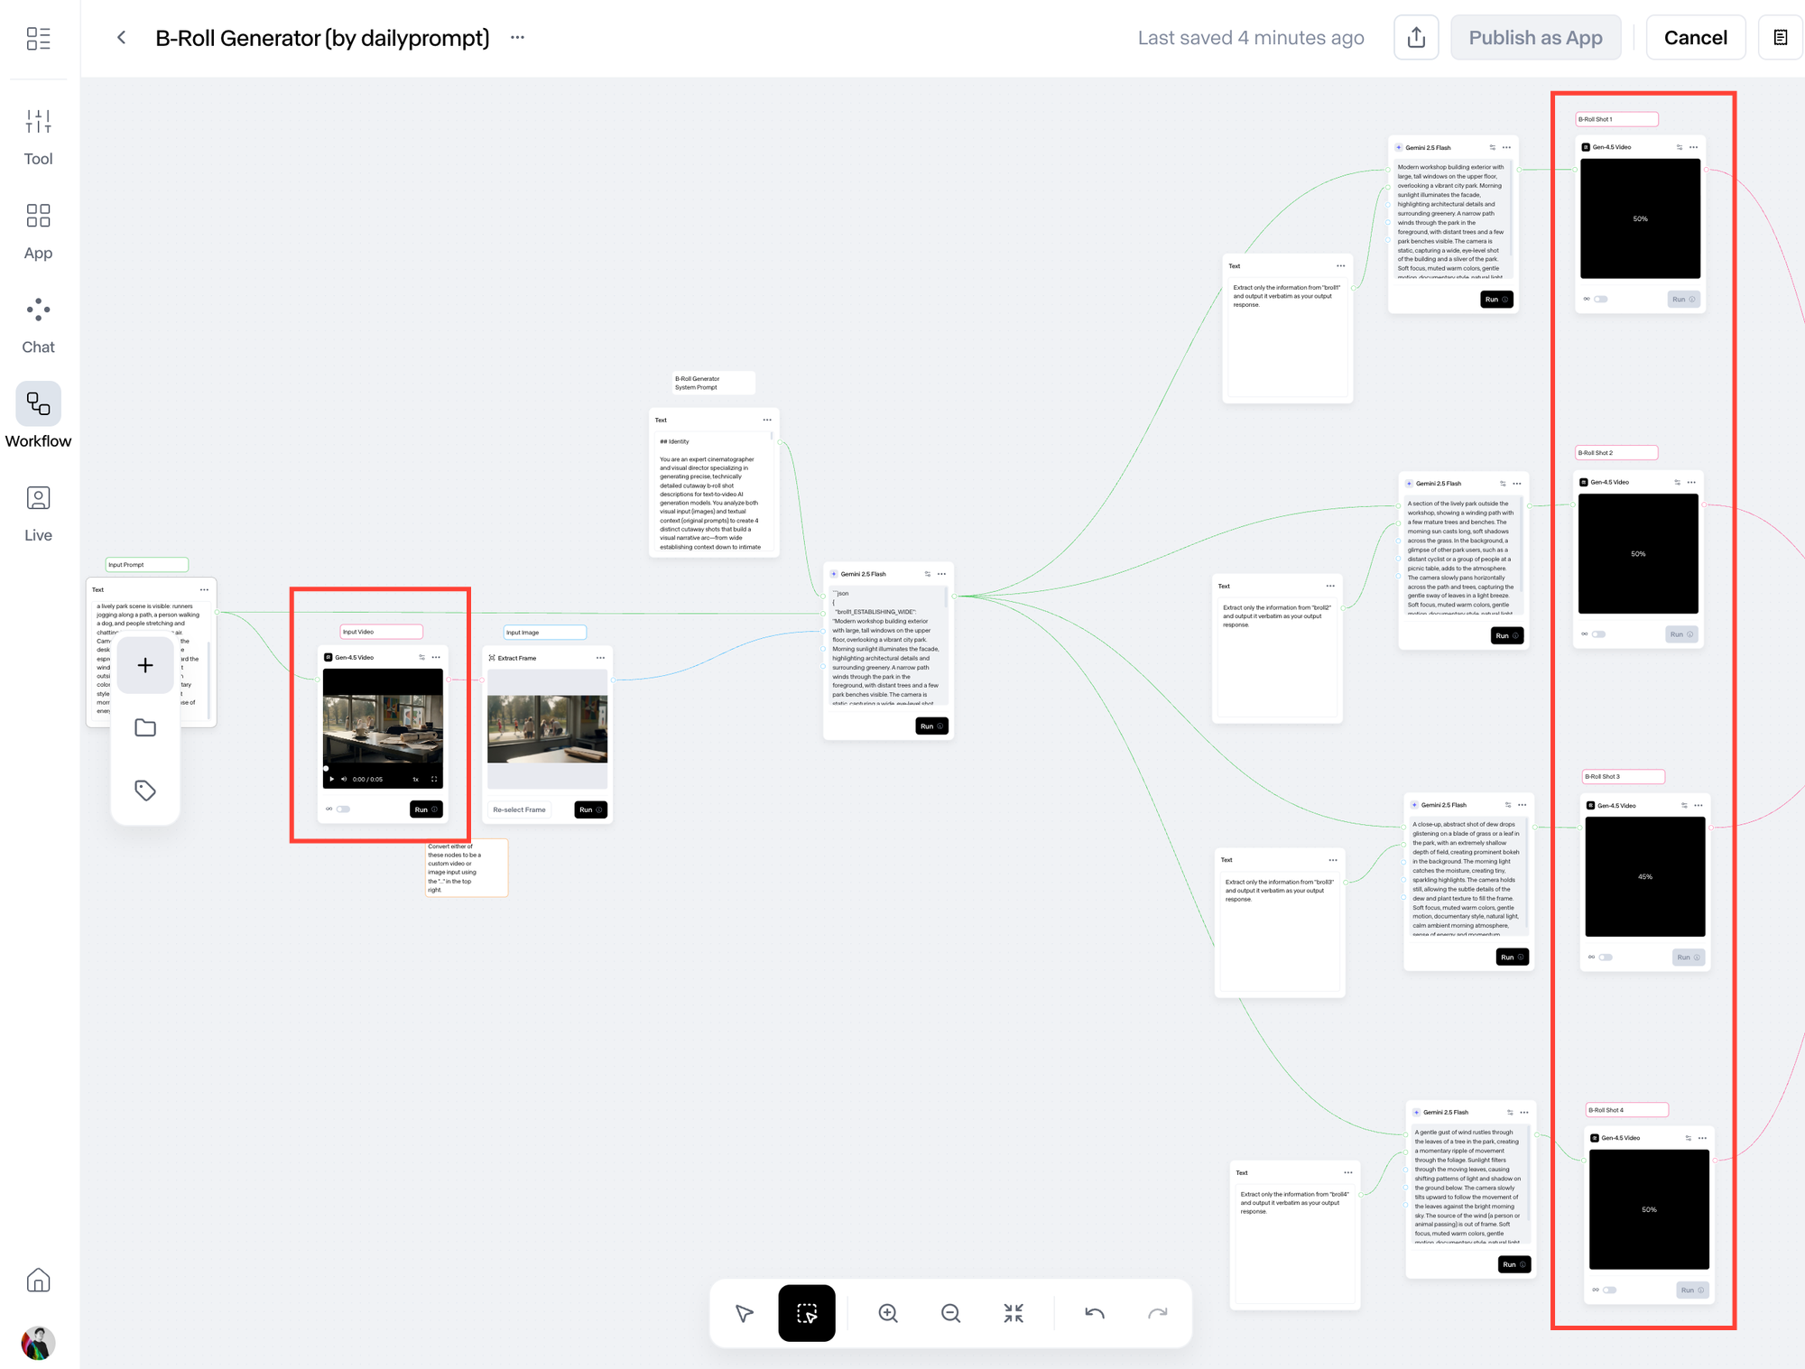Toggle the switch on Input Video node

pyautogui.click(x=344, y=809)
